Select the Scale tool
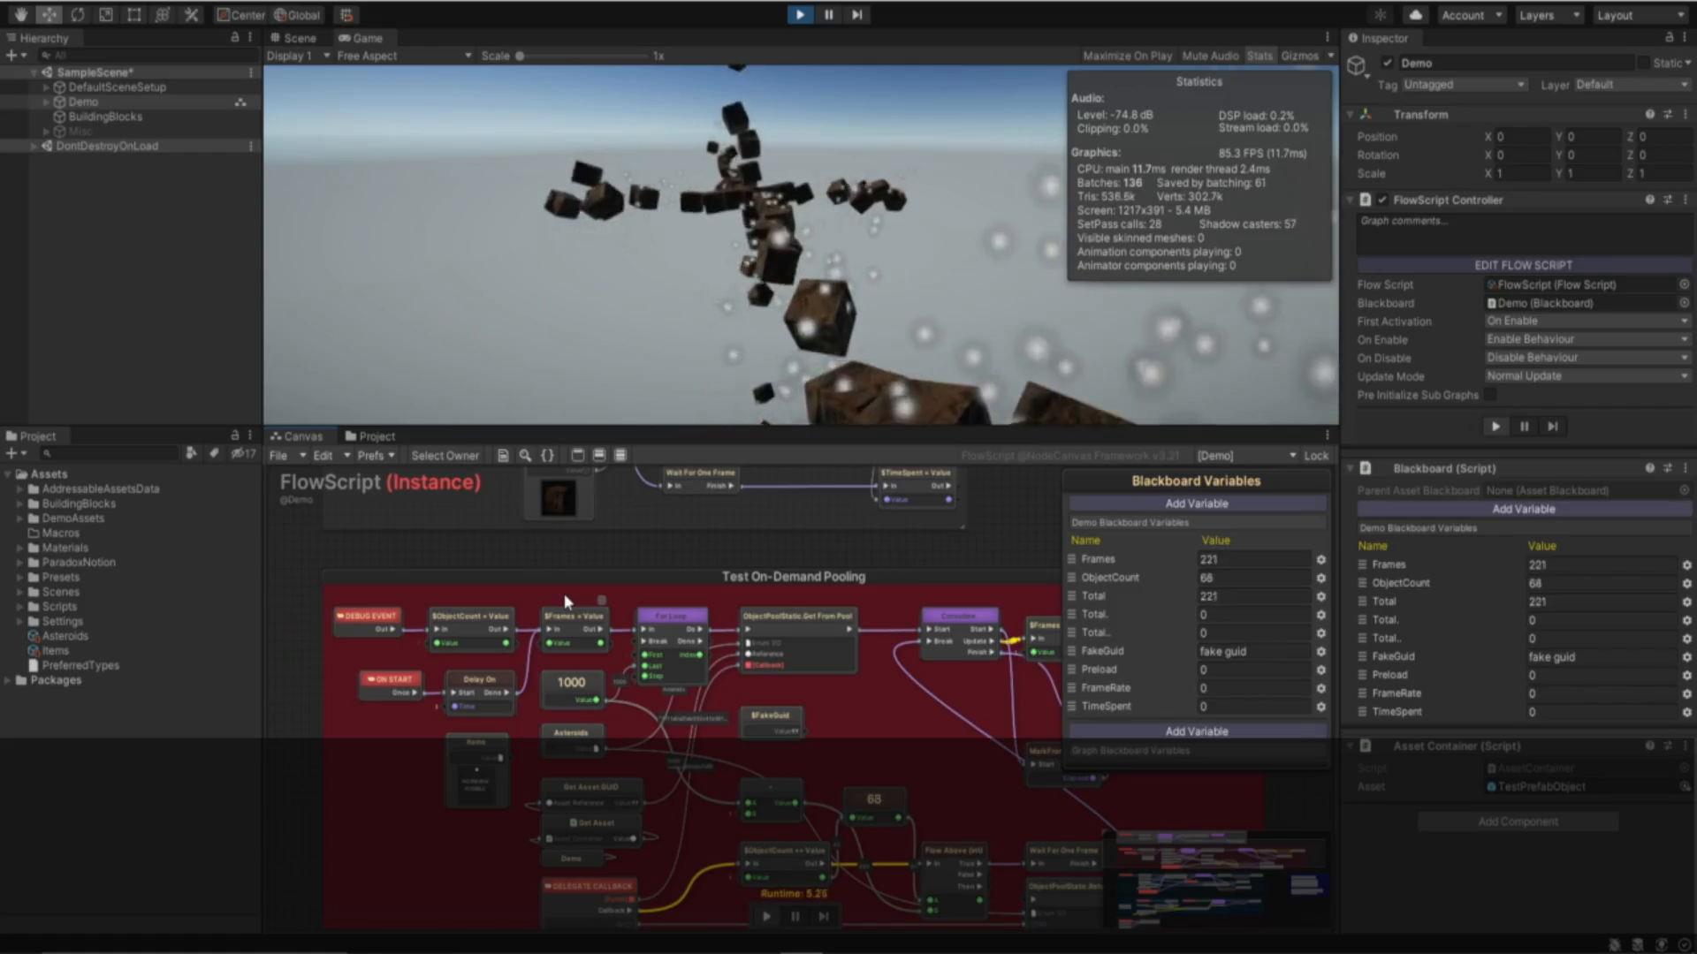This screenshot has height=954, width=1697. click(105, 15)
